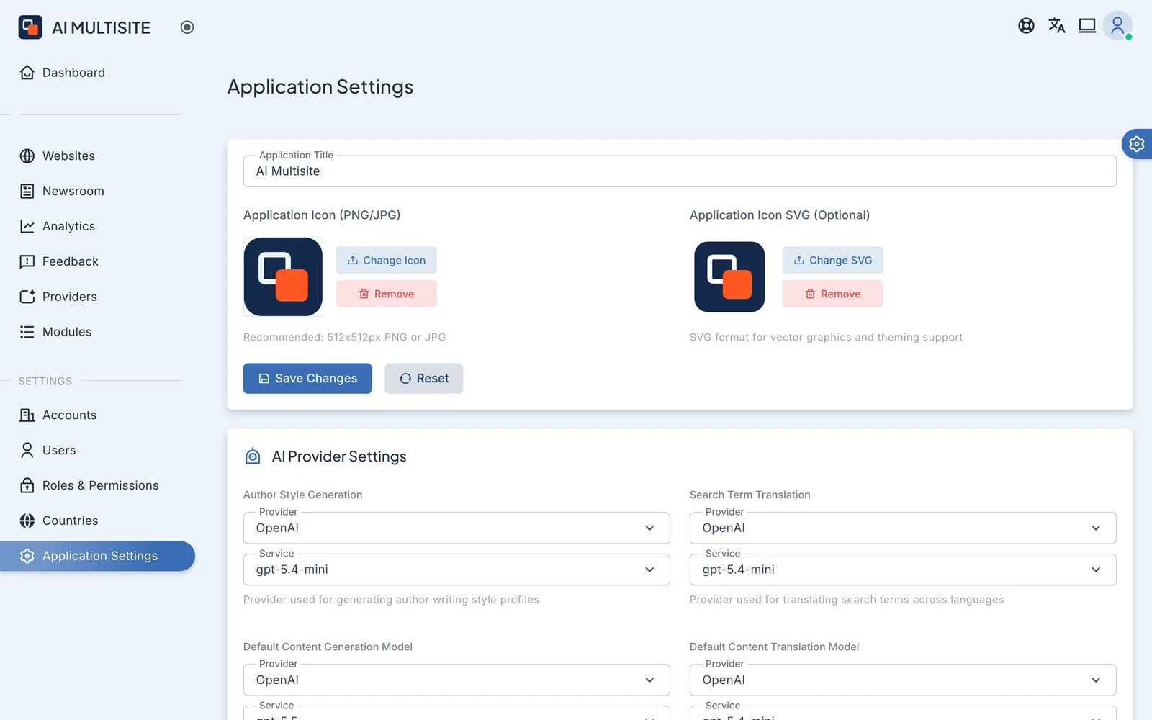Edit the Application Title field

pyautogui.click(x=680, y=171)
